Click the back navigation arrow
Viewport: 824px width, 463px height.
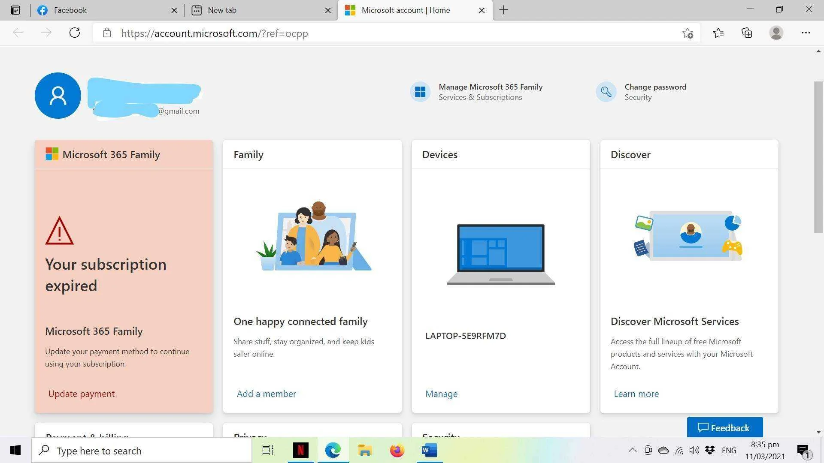click(18, 33)
